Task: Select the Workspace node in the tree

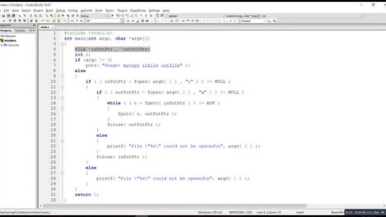Action: click(x=8, y=36)
